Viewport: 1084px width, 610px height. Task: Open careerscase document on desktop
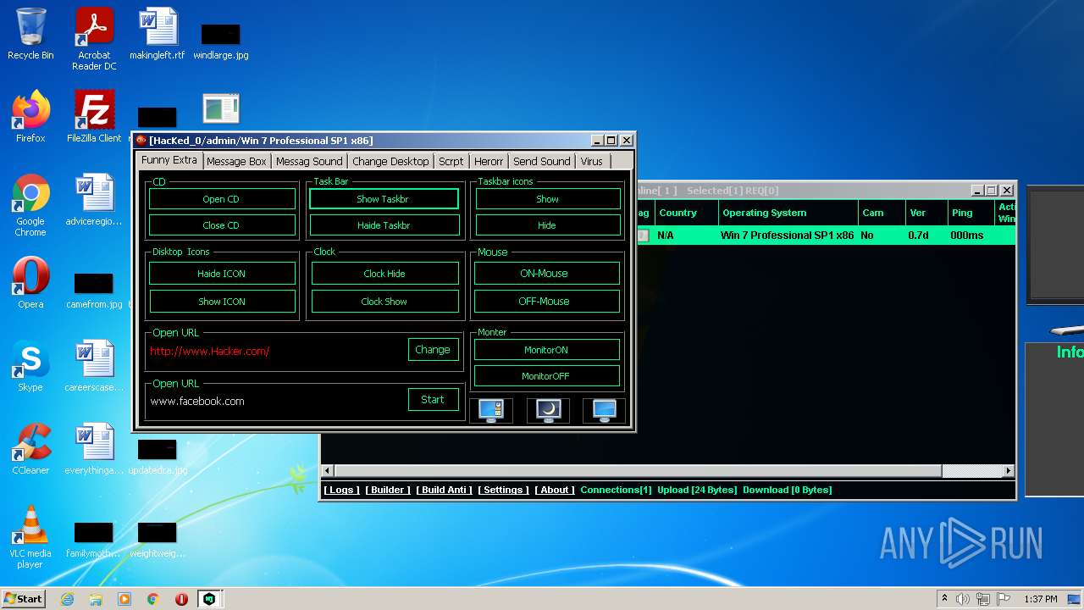(94, 366)
